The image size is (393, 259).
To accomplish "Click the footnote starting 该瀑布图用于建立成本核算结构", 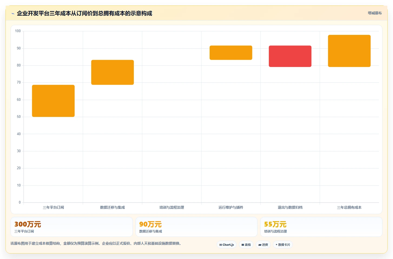I will 96,243.
